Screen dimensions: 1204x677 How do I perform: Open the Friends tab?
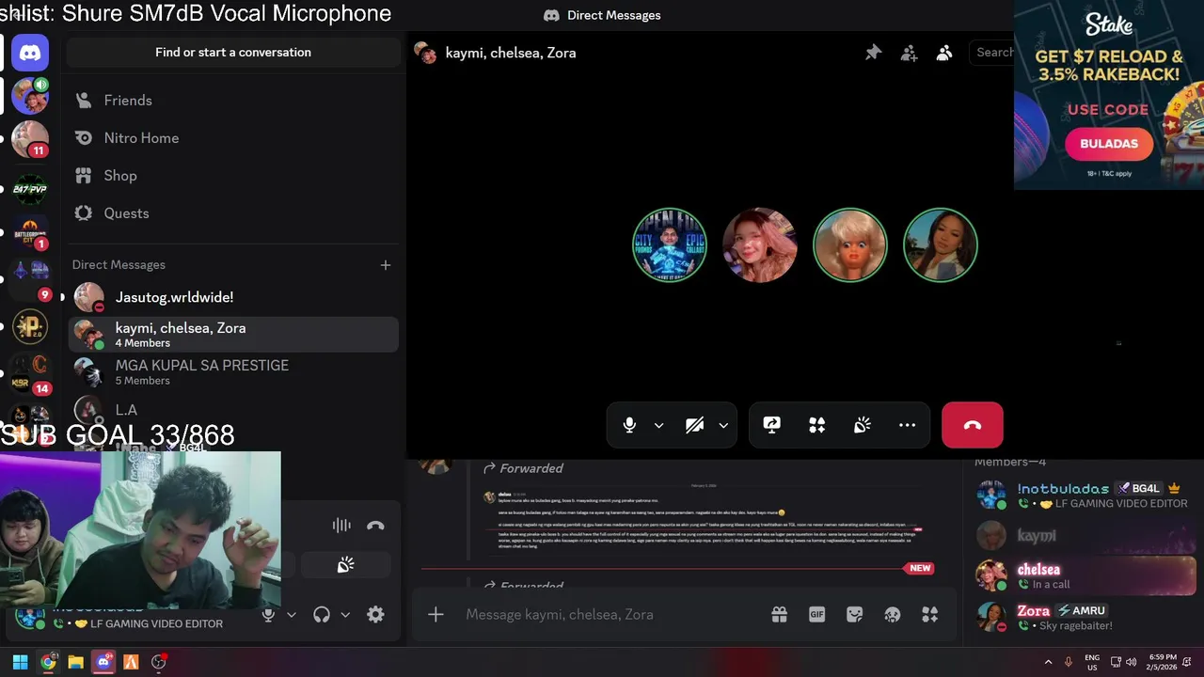coord(233,101)
